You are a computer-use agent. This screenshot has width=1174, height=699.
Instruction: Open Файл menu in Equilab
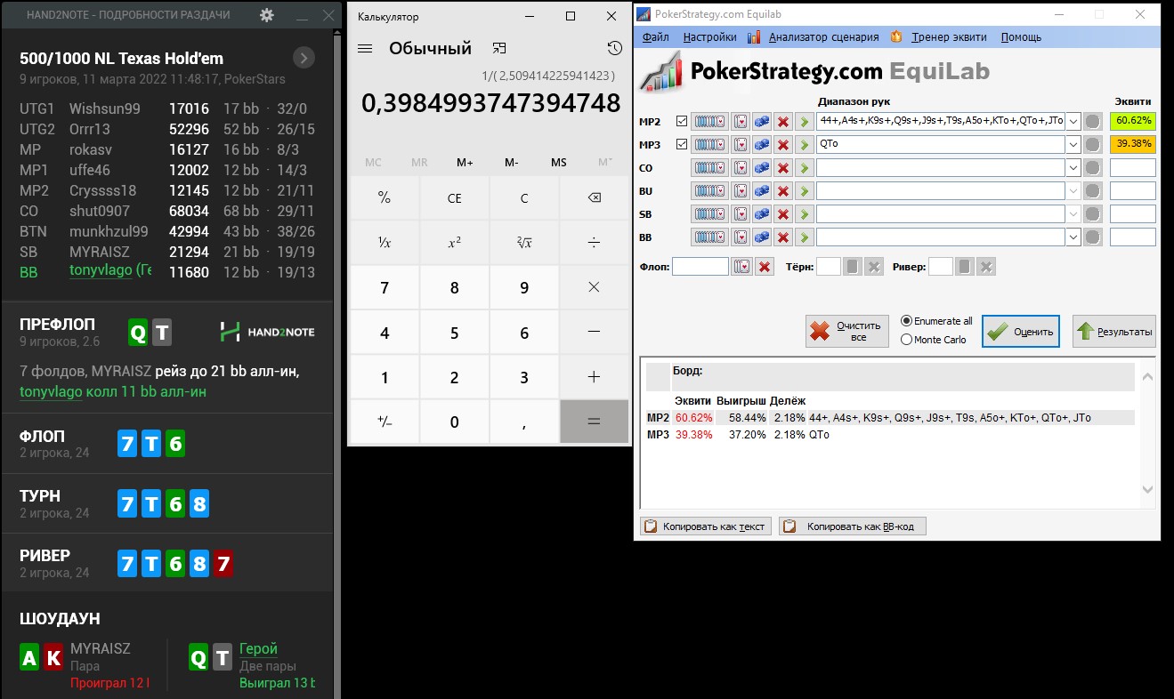655,37
